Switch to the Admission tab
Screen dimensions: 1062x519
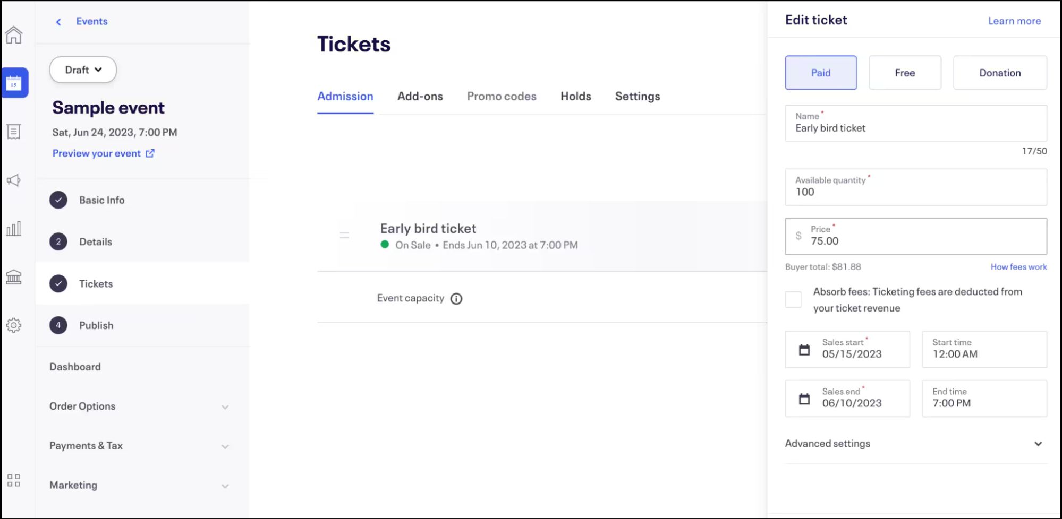(x=345, y=97)
